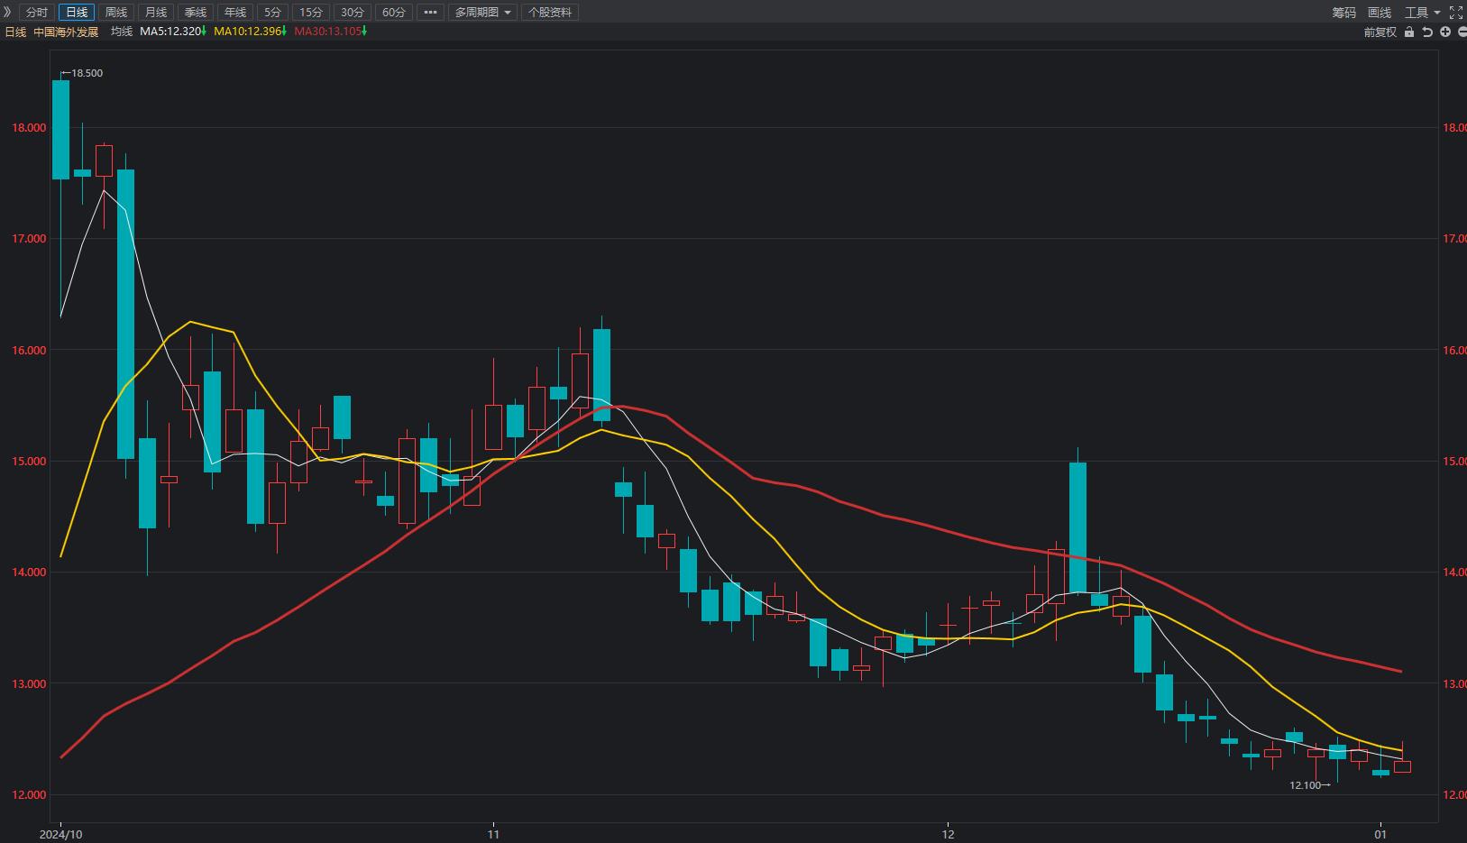Toggle the 筹码 chip distribution panel

[1343, 13]
